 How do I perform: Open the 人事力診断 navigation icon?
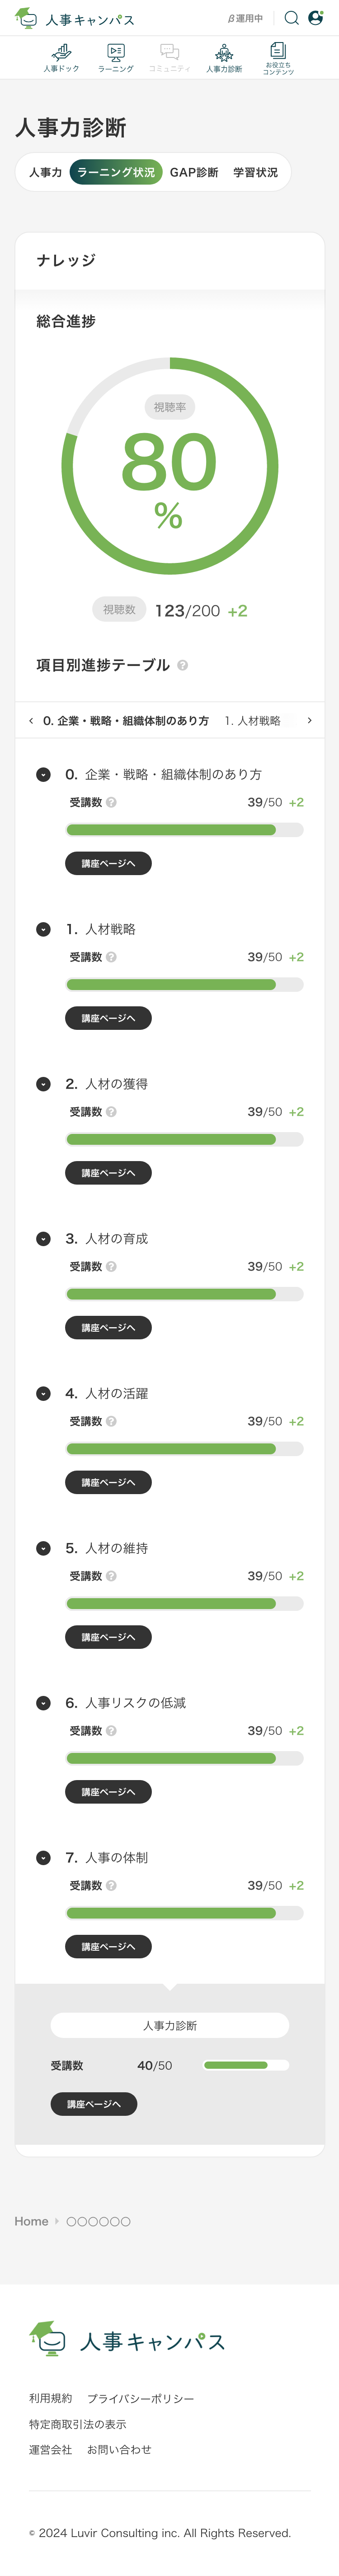(224, 58)
